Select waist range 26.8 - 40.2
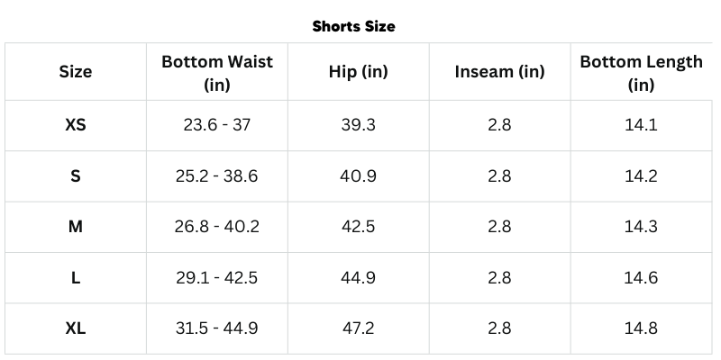 pyautogui.click(x=217, y=227)
